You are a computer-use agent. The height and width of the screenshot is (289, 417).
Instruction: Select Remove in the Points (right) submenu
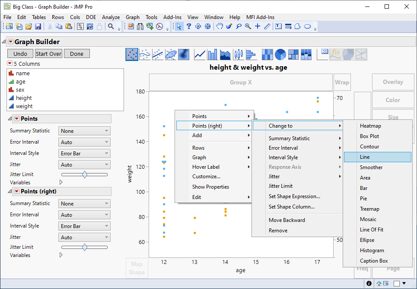pos(278,231)
